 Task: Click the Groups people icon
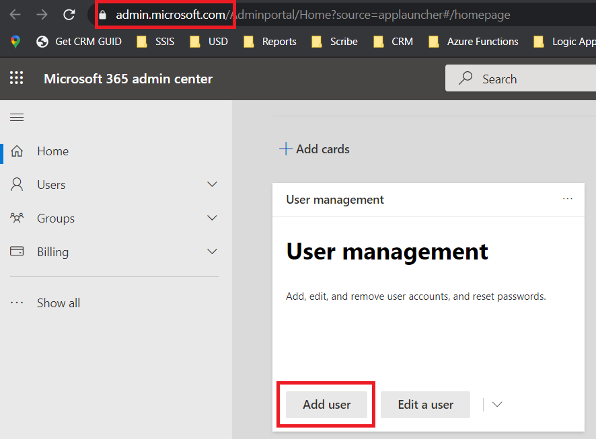tap(17, 218)
